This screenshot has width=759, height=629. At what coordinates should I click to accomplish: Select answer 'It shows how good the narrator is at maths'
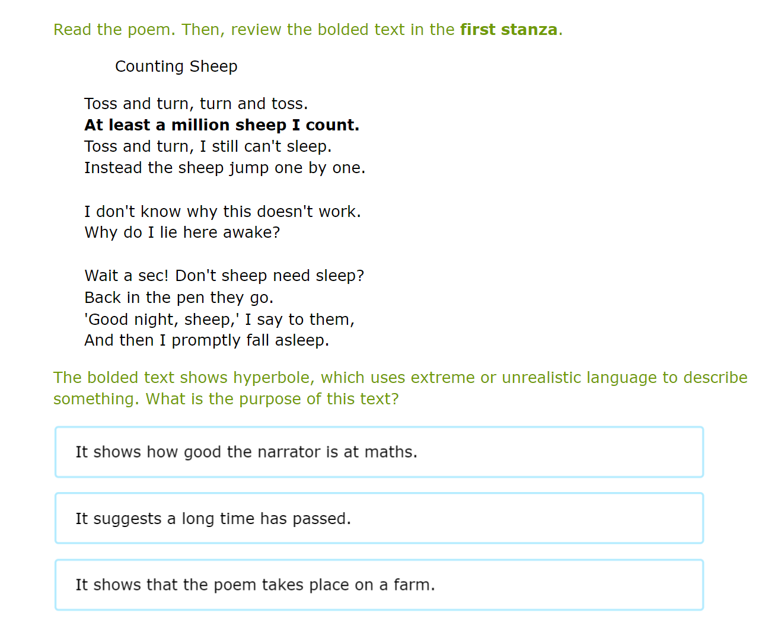[x=379, y=452]
